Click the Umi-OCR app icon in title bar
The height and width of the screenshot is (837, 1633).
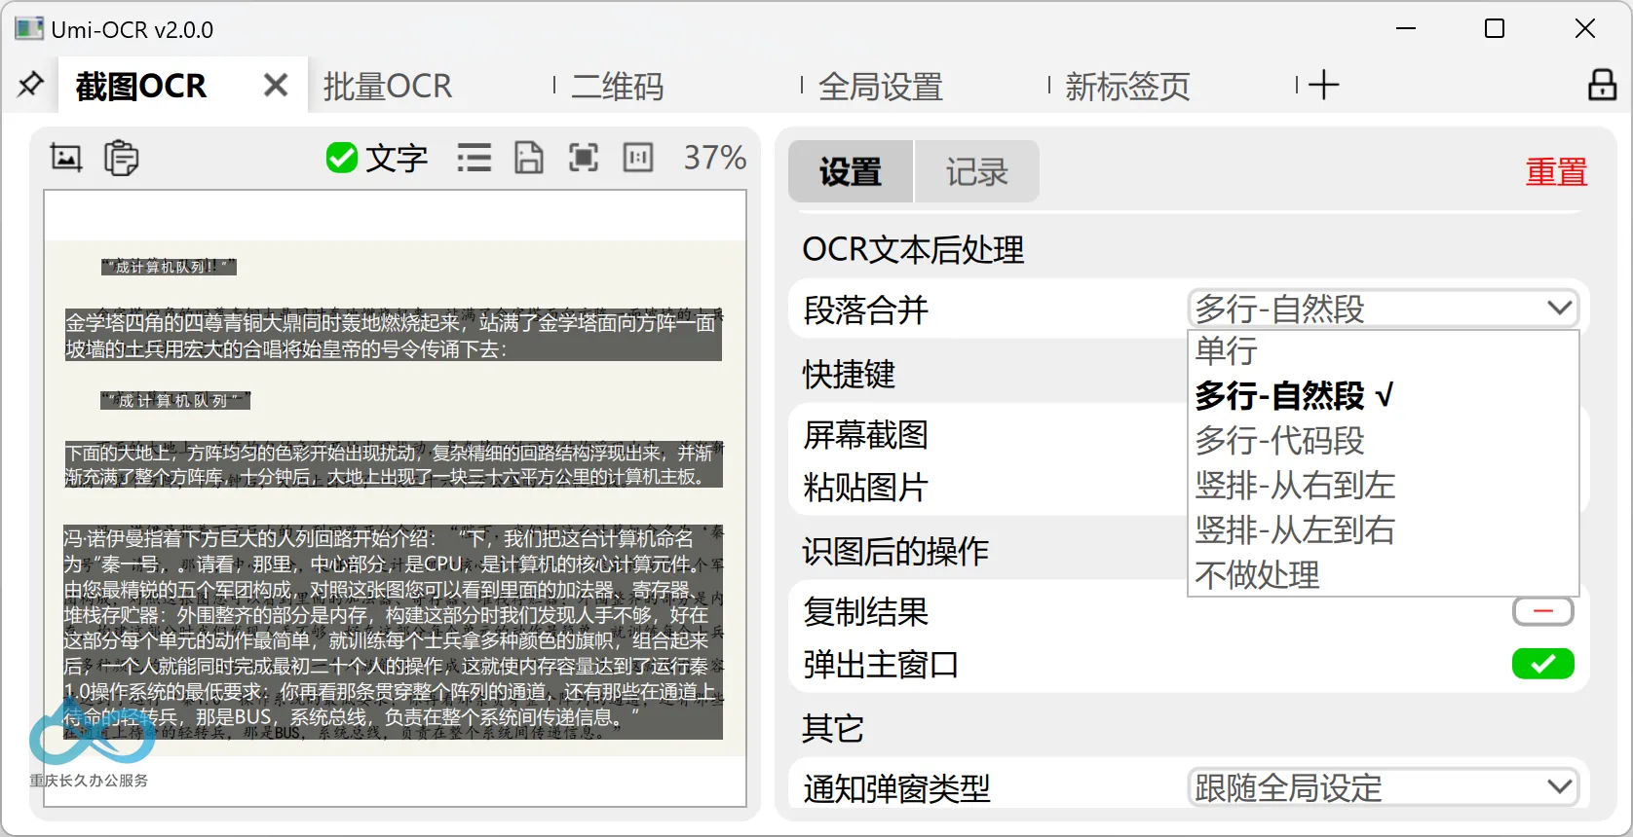[x=28, y=28]
